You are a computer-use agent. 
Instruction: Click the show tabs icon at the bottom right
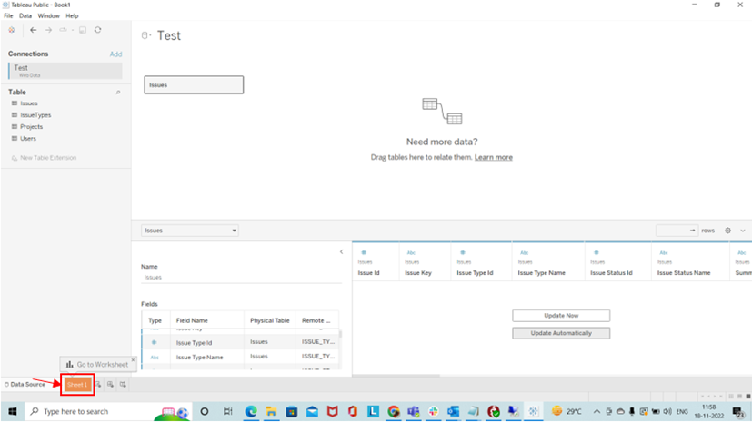pyautogui.click(x=747, y=397)
